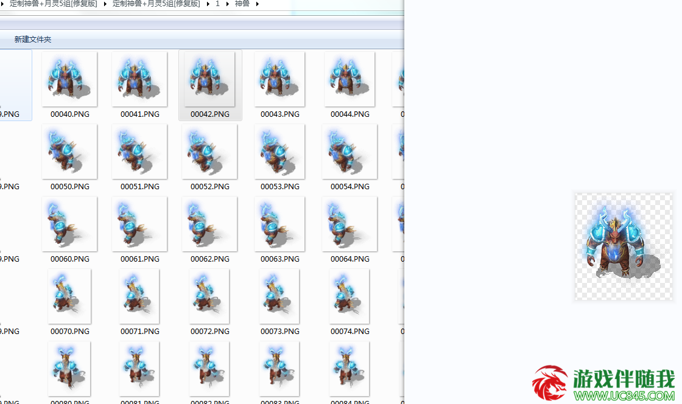Select the 00064.PNG file thumbnail

click(350, 224)
